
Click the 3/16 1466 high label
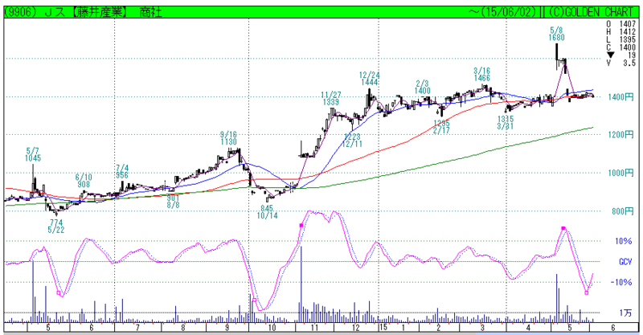click(x=481, y=75)
